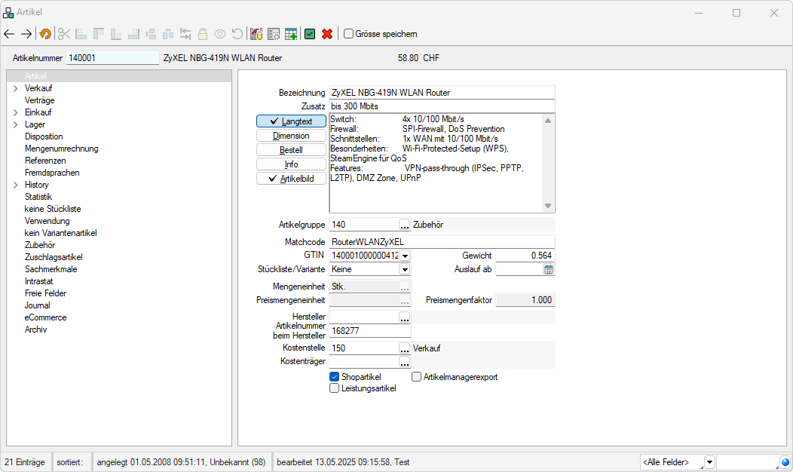Click the back arrow toolbar icon

(10, 34)
